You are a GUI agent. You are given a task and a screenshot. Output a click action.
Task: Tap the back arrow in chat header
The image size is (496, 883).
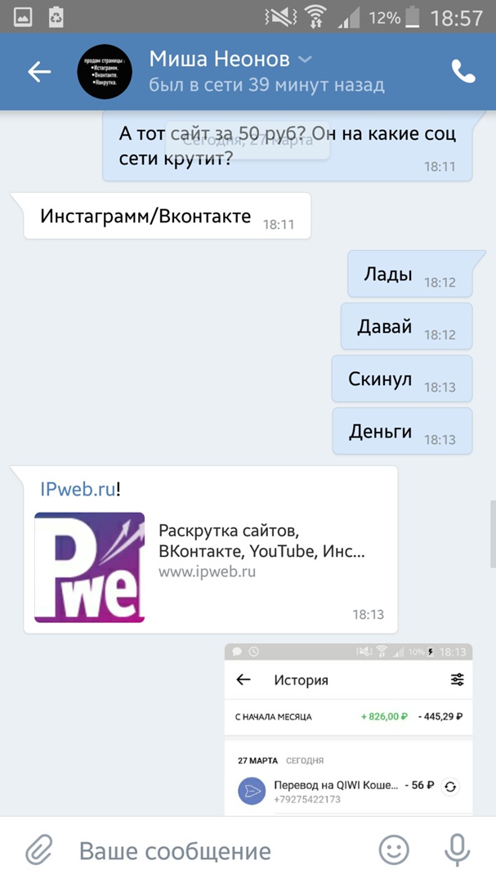point(39,72)
